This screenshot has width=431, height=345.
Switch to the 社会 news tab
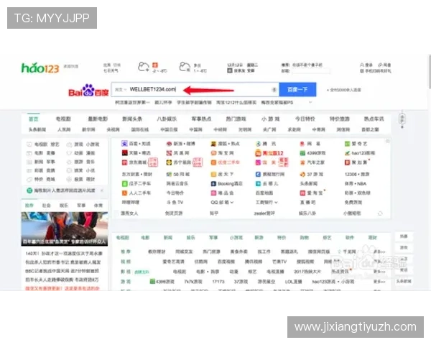[47, 206]
